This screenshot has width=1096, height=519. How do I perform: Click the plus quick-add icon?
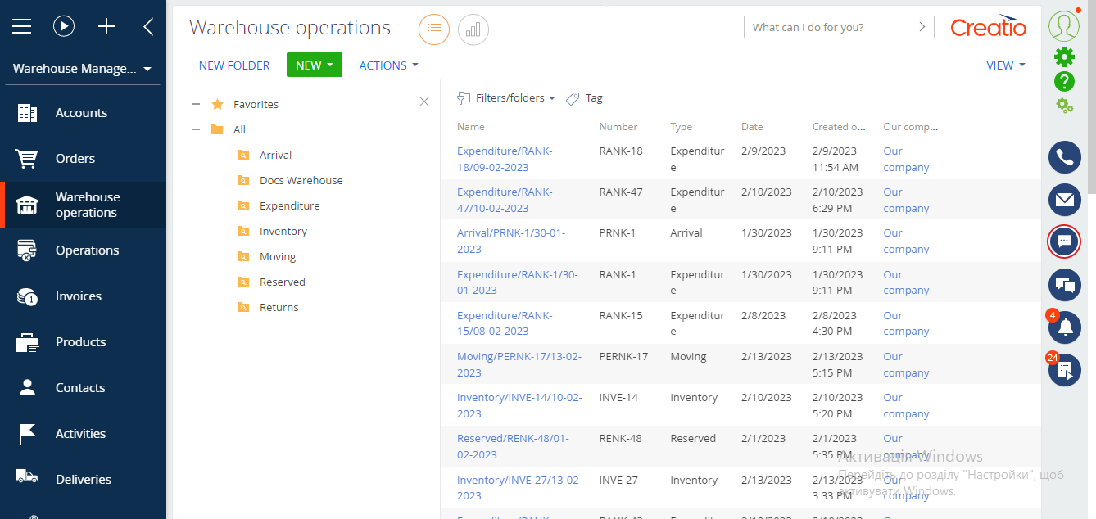[x=106, y=26]
